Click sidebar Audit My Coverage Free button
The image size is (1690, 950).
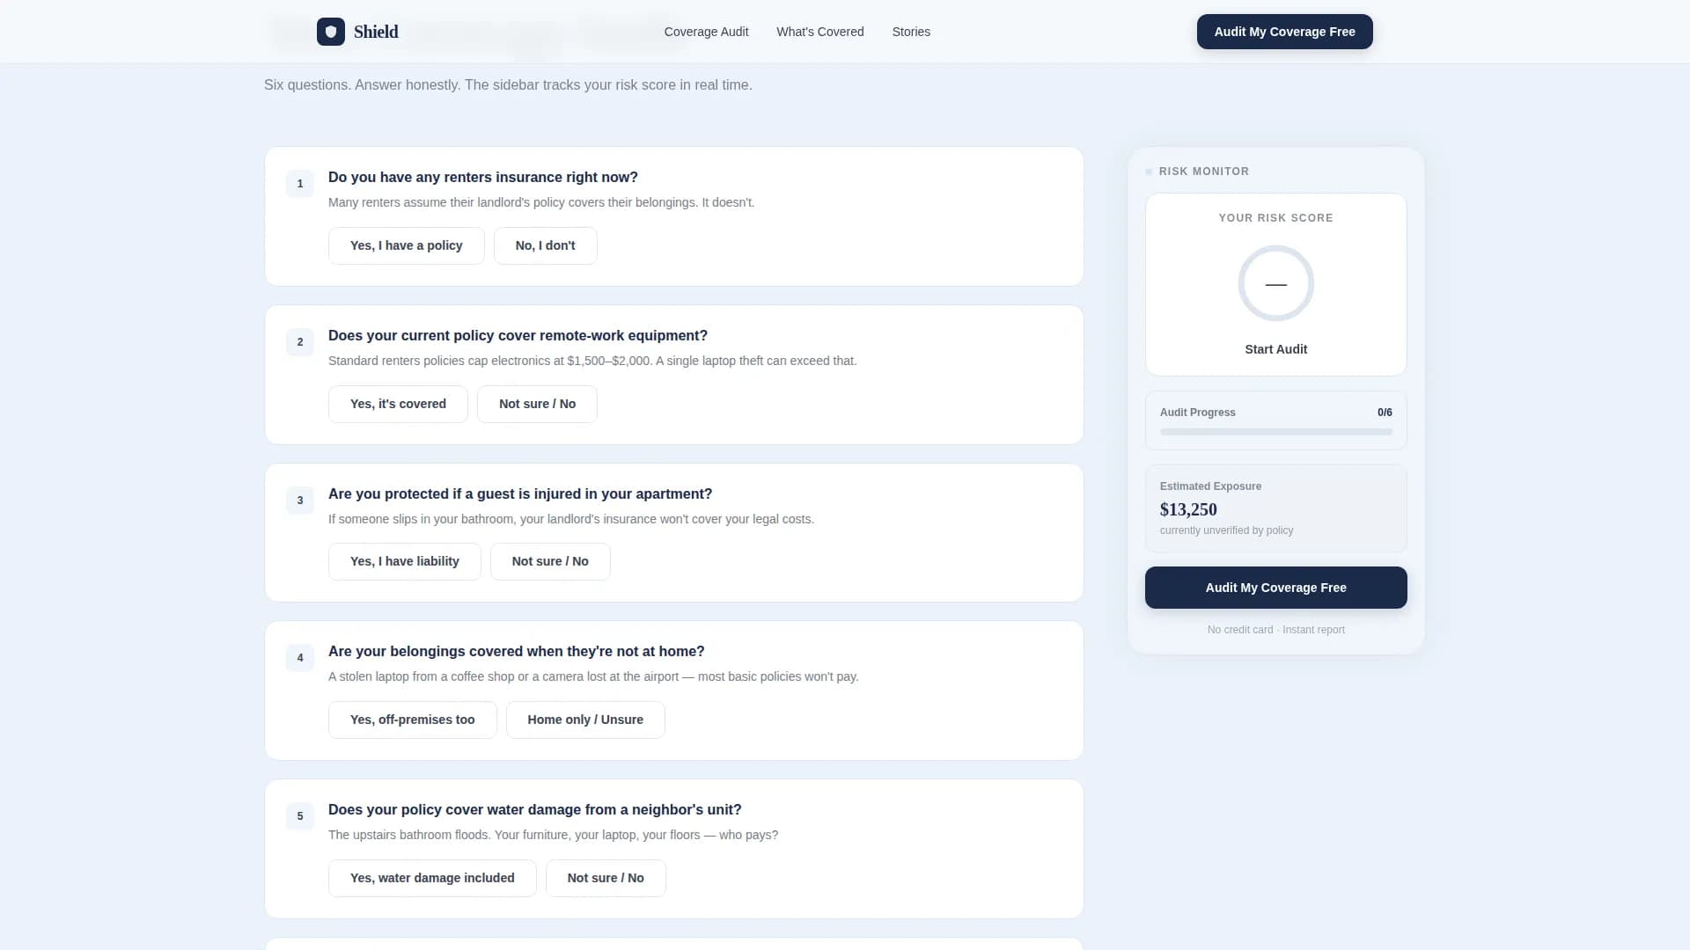click(x=1275, y=588)
